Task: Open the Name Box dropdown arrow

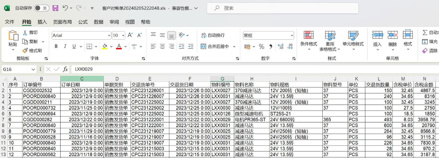Action: click(33, 69)
